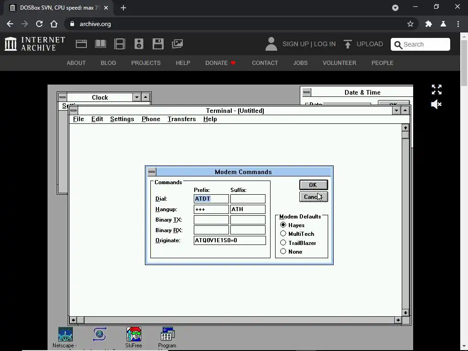Screen dimensions: 468x351
Task: Open a new browser tab
Action: (x=123, y=8)
